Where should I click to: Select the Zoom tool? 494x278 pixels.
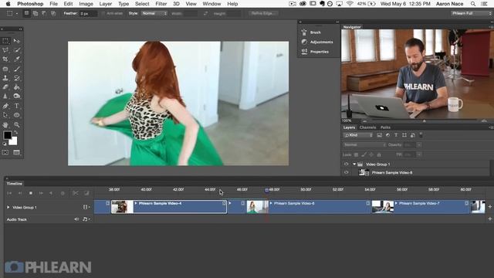coord(17,125)
